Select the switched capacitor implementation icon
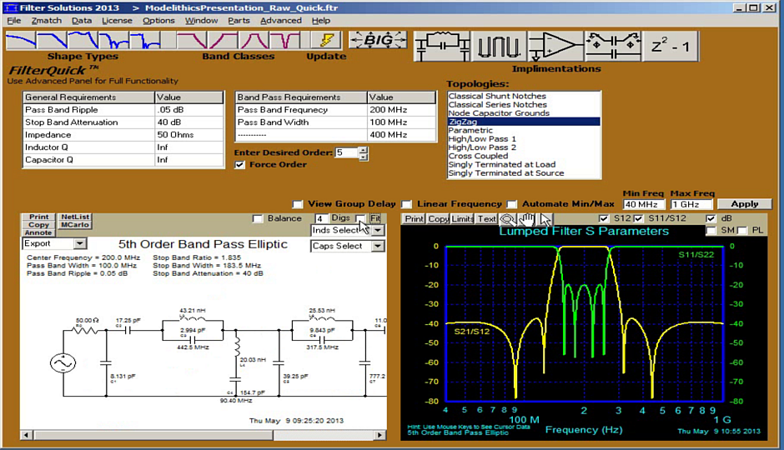784x450 pixels. pos(612,47)
